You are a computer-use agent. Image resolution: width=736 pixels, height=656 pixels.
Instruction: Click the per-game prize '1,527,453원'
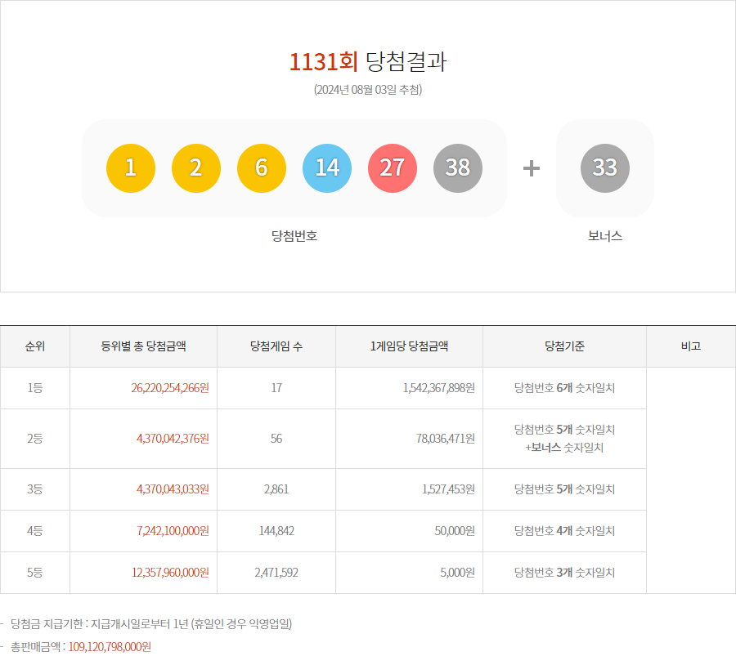(x=448, y=489)
